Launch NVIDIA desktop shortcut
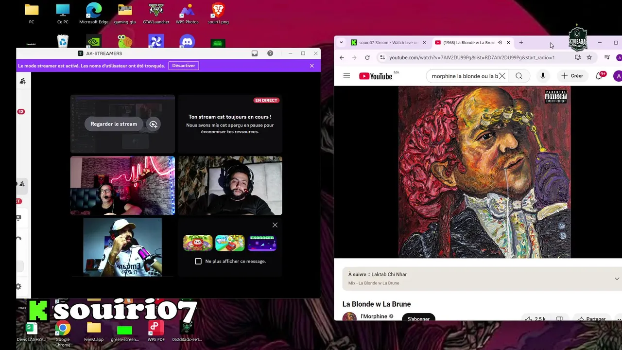 coord(94,41)
